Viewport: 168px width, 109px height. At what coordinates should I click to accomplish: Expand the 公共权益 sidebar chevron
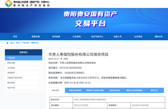pyautogui.click(x=40, y=68)
